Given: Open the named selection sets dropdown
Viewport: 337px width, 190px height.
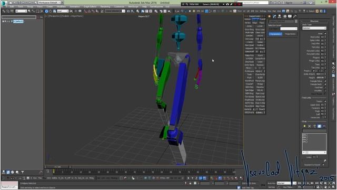Looking at the screenshot, I should [x=115, y=11].
